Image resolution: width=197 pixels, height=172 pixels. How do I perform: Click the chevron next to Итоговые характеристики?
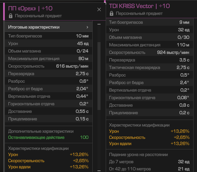click(x=87, y=27)
